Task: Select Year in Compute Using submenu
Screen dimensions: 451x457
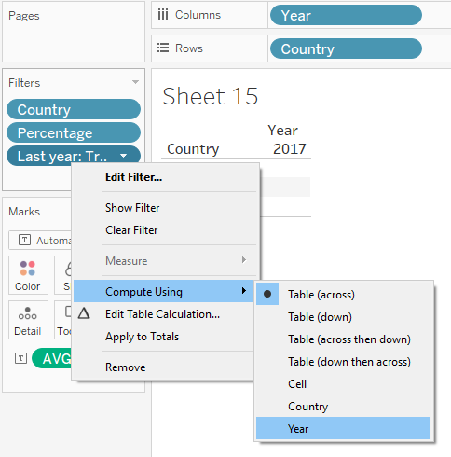Action: tap(298, 428)
